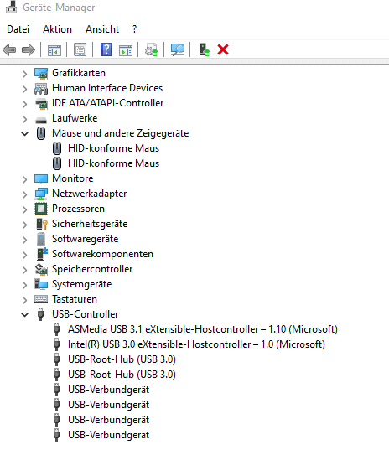This screenshot has height=450, width=389.
Task: Select the Laufwerke label
Action: [75, 118]
